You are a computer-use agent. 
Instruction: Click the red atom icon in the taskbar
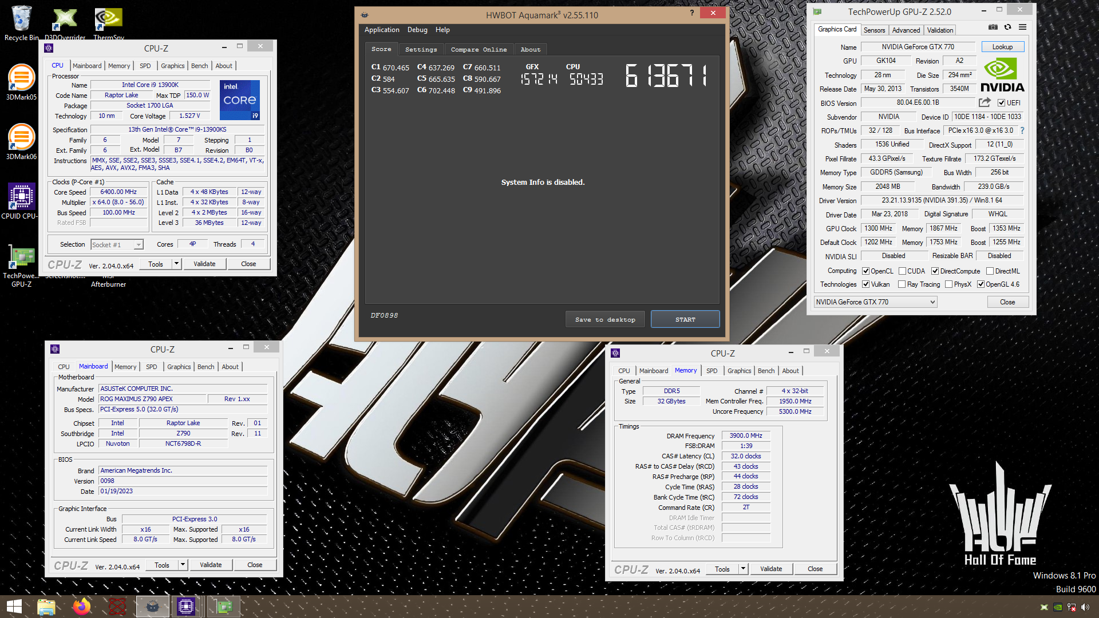pos(117,607)
